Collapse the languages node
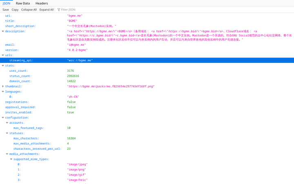The image size is (294, 184). (3, 92)
